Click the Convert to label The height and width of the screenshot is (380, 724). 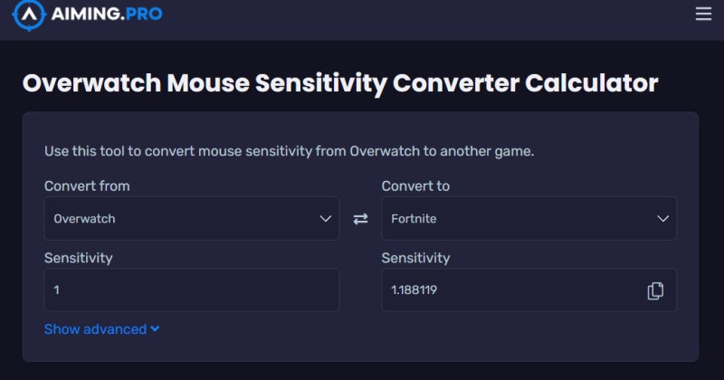(x=415, y=185)
